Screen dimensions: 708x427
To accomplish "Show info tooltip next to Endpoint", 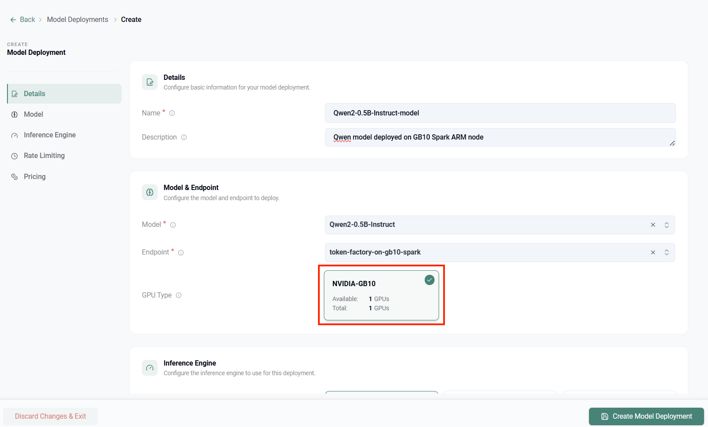I will coord(181,253).
